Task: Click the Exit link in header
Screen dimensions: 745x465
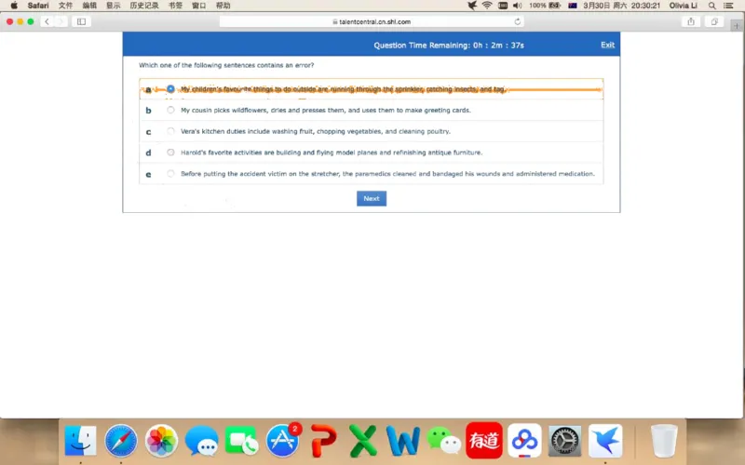Action: [x=607, y=45]
